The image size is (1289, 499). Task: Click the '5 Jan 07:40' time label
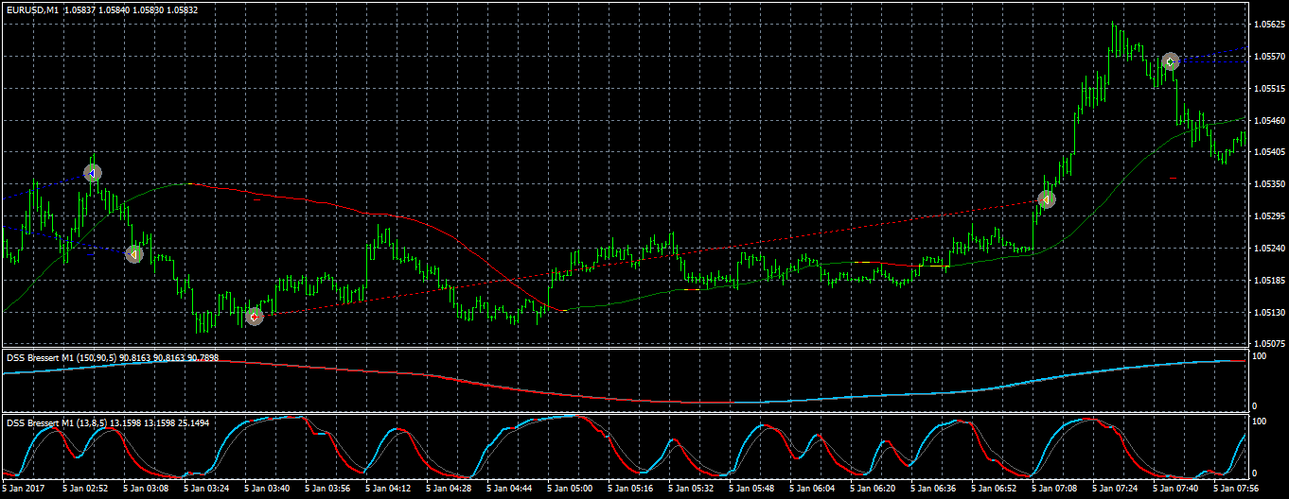tap(1177, 490)
